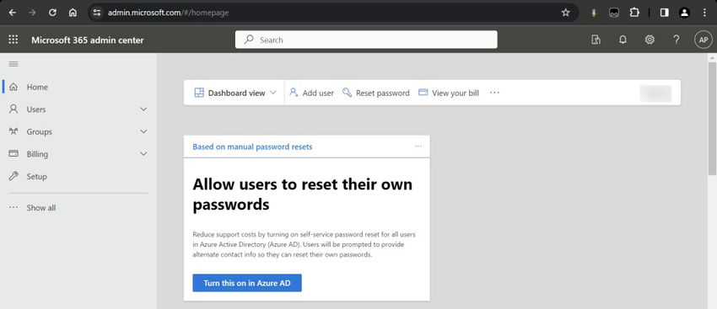Click Add user in the toolbar
This screenshot has height=309, width=717.
[311, 93]
